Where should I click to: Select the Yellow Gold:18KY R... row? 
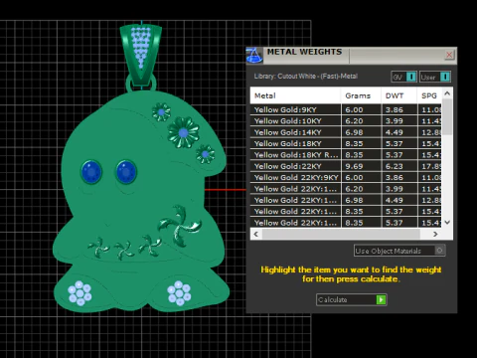click(346, 155)
